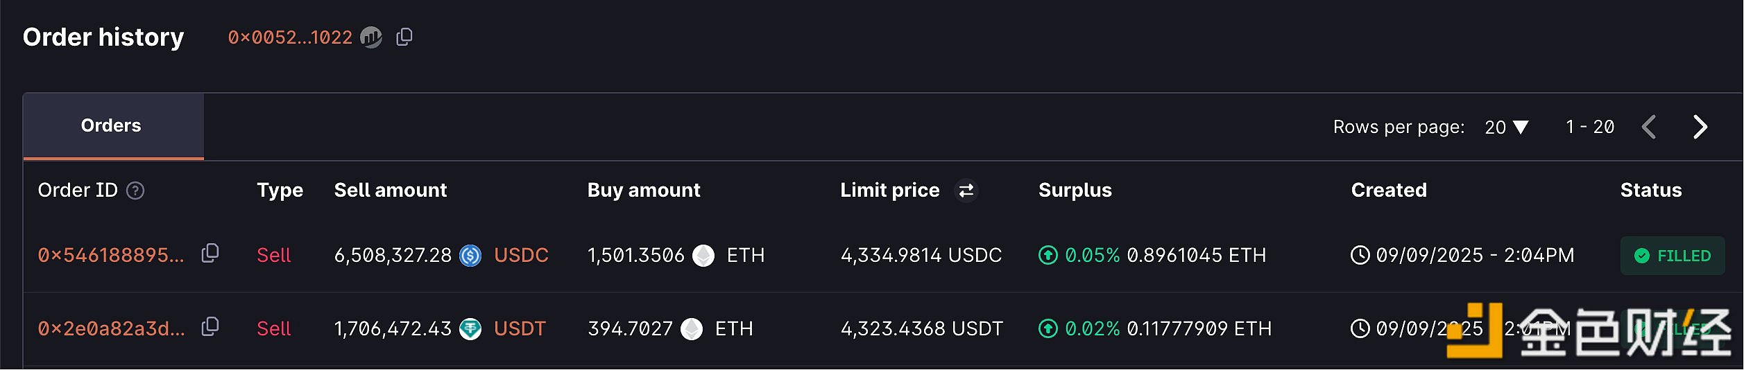The width and height of the screenshot is (1744, 370).
Task: Click USDT token icon in second row
Action: [x=470, y=329]
